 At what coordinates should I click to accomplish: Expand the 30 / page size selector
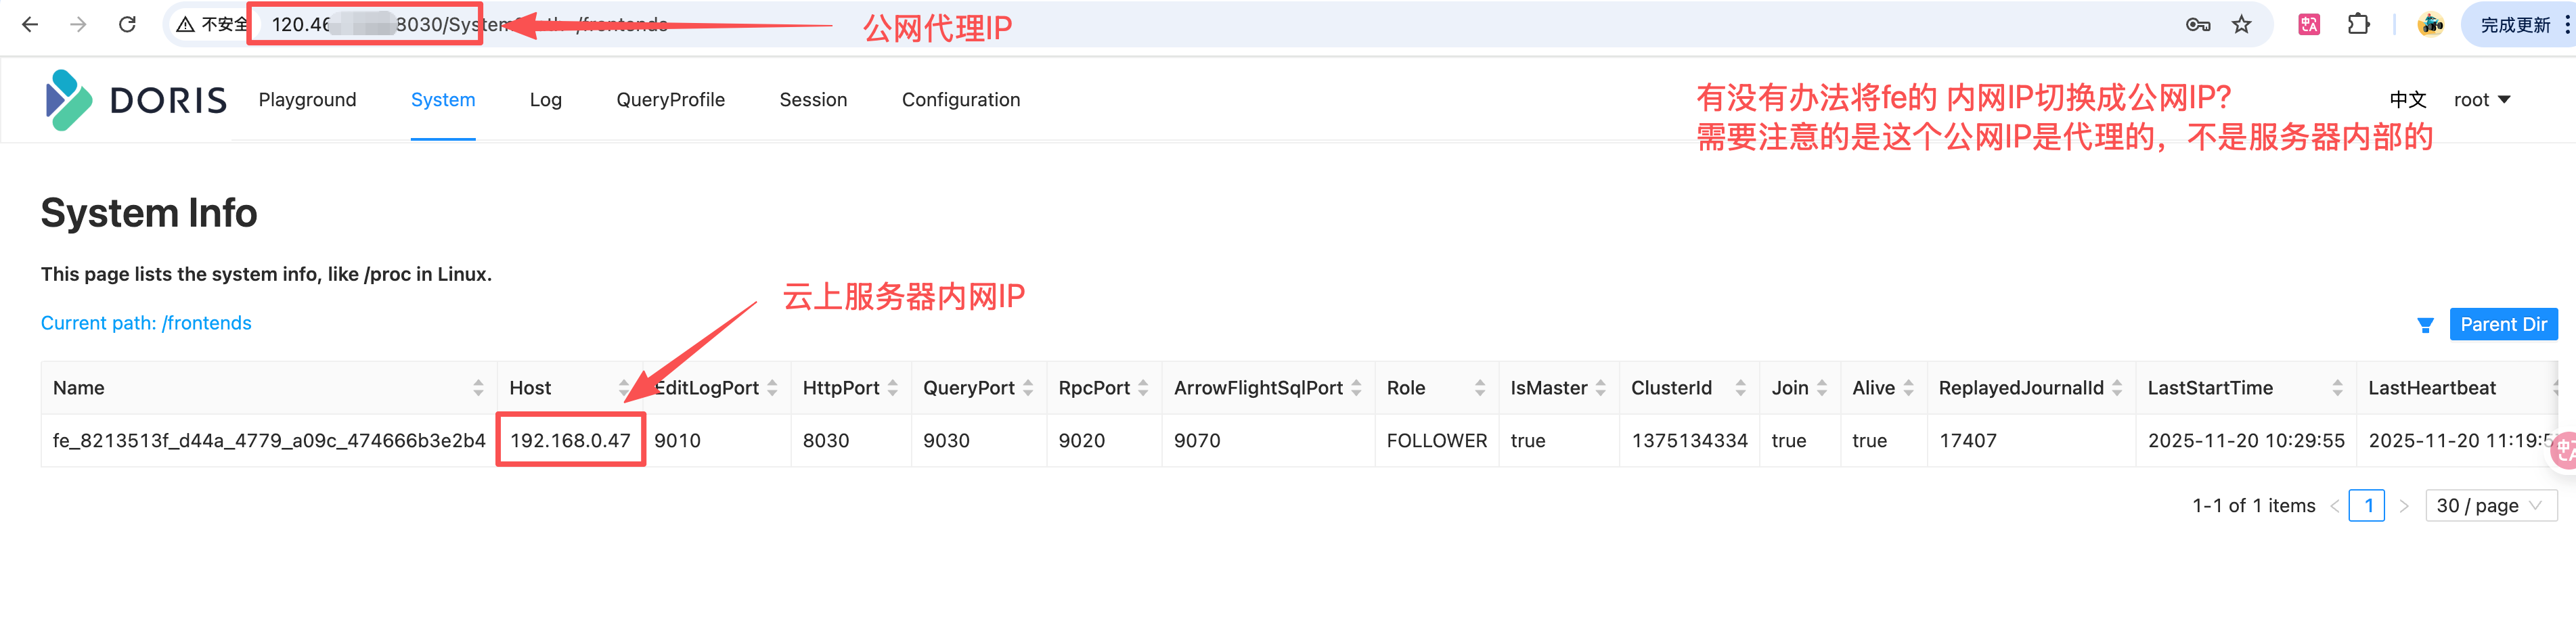tap(2490, 506)
